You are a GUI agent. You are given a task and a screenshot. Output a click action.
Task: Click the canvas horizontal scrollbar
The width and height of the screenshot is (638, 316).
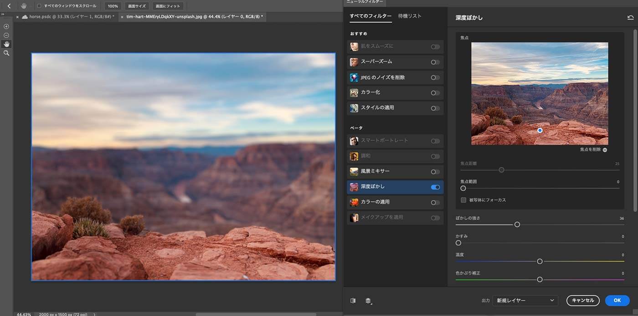(256, 314)
